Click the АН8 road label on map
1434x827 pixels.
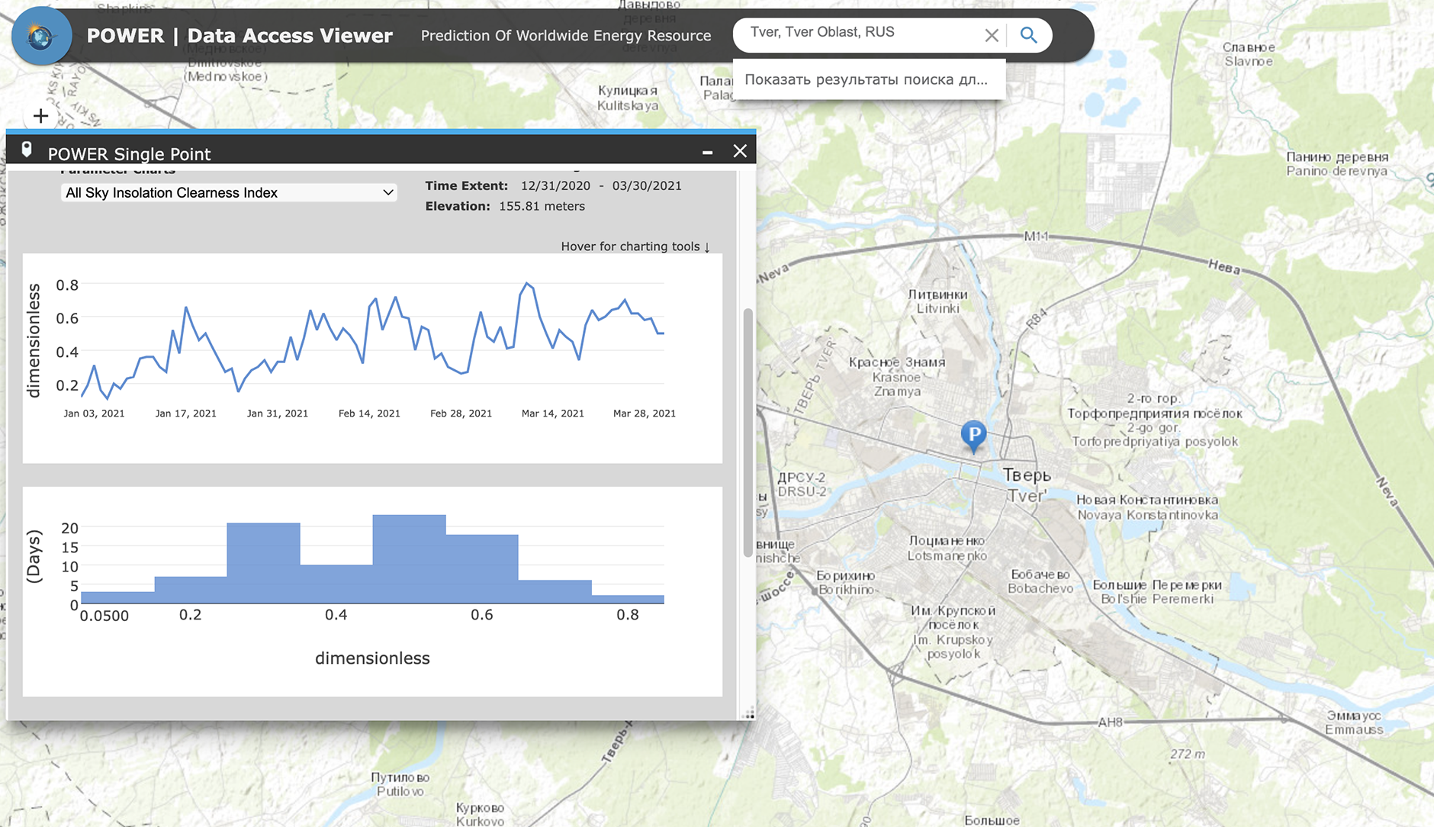[x=1110, y=722]
